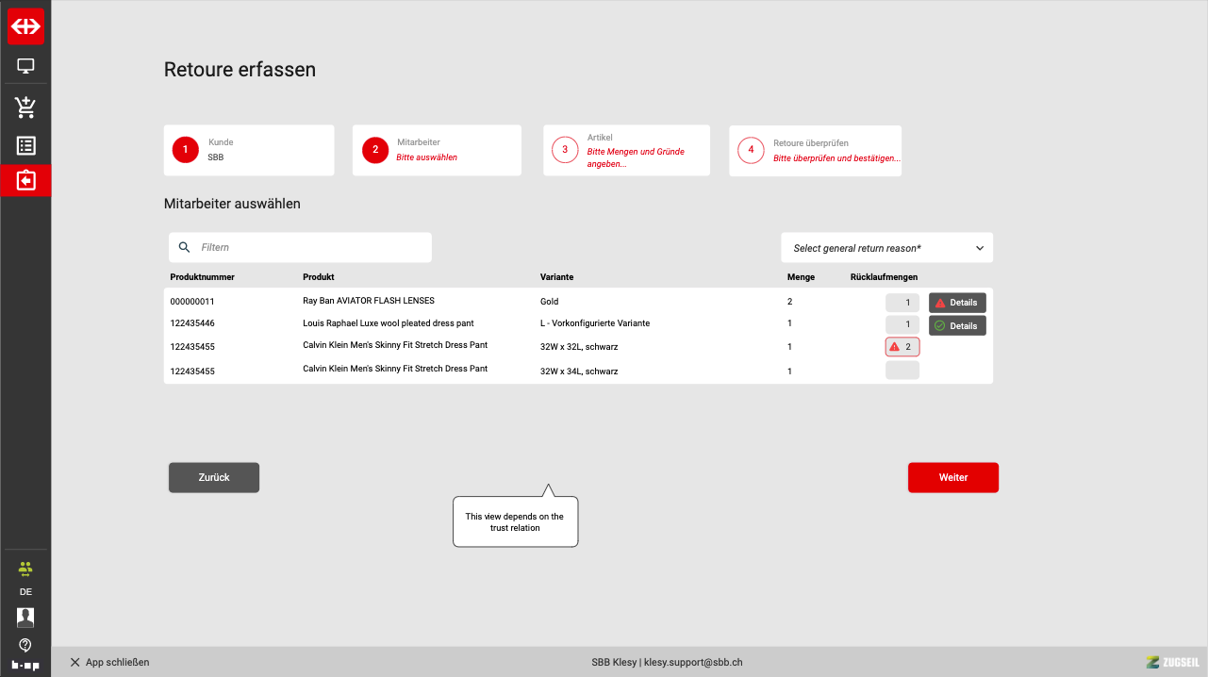Screen dimensions: 1208x677
Task: Go to step 4 Retoure überprüfen
Action: (815, 150)
